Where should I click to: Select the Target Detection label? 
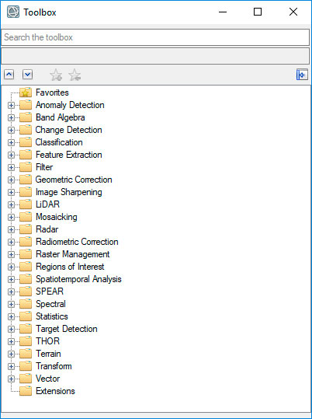(x=67, y=329)
